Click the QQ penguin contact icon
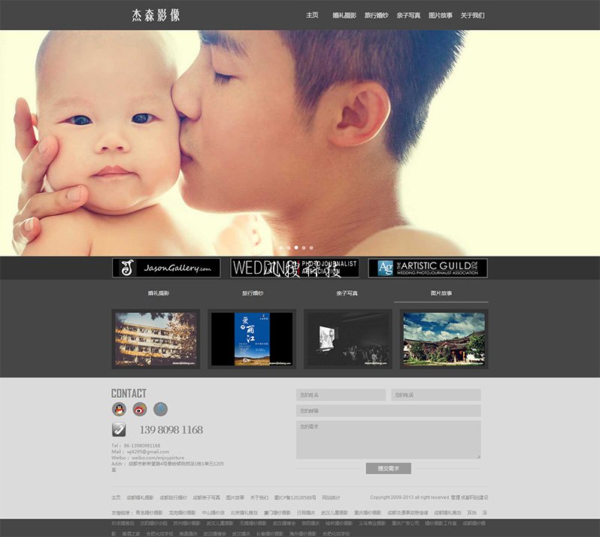Viewport: 600px width, 537px height. pos(119,409)
